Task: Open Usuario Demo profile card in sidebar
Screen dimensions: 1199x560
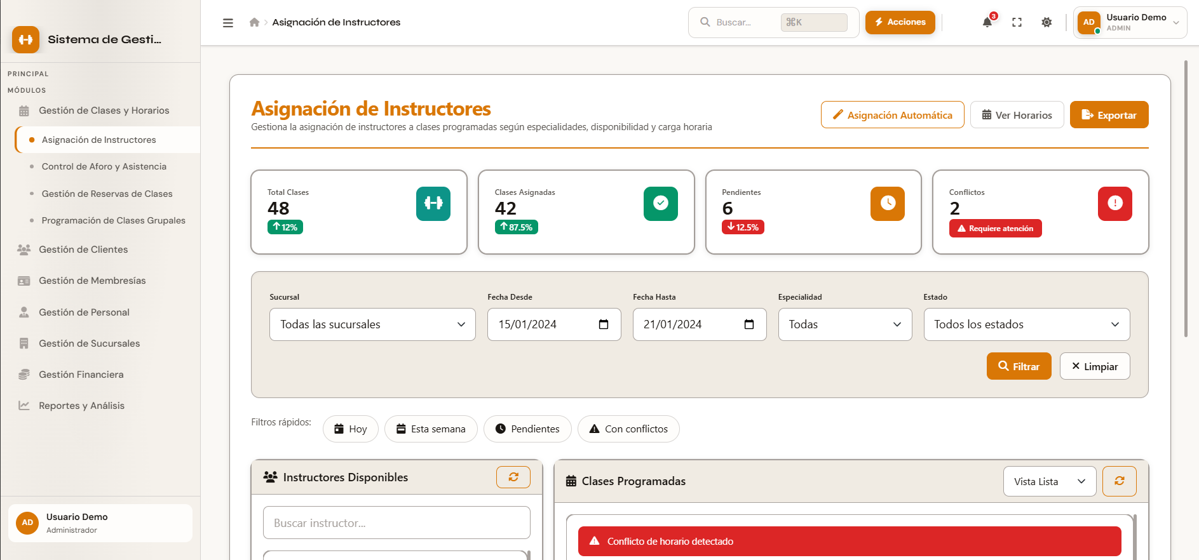Action: tap(100, 523)
